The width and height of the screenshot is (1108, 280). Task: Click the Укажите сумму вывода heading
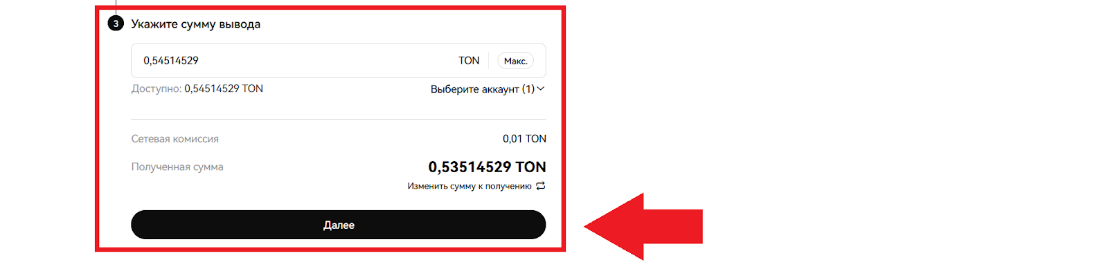click(x=196, y=24)
